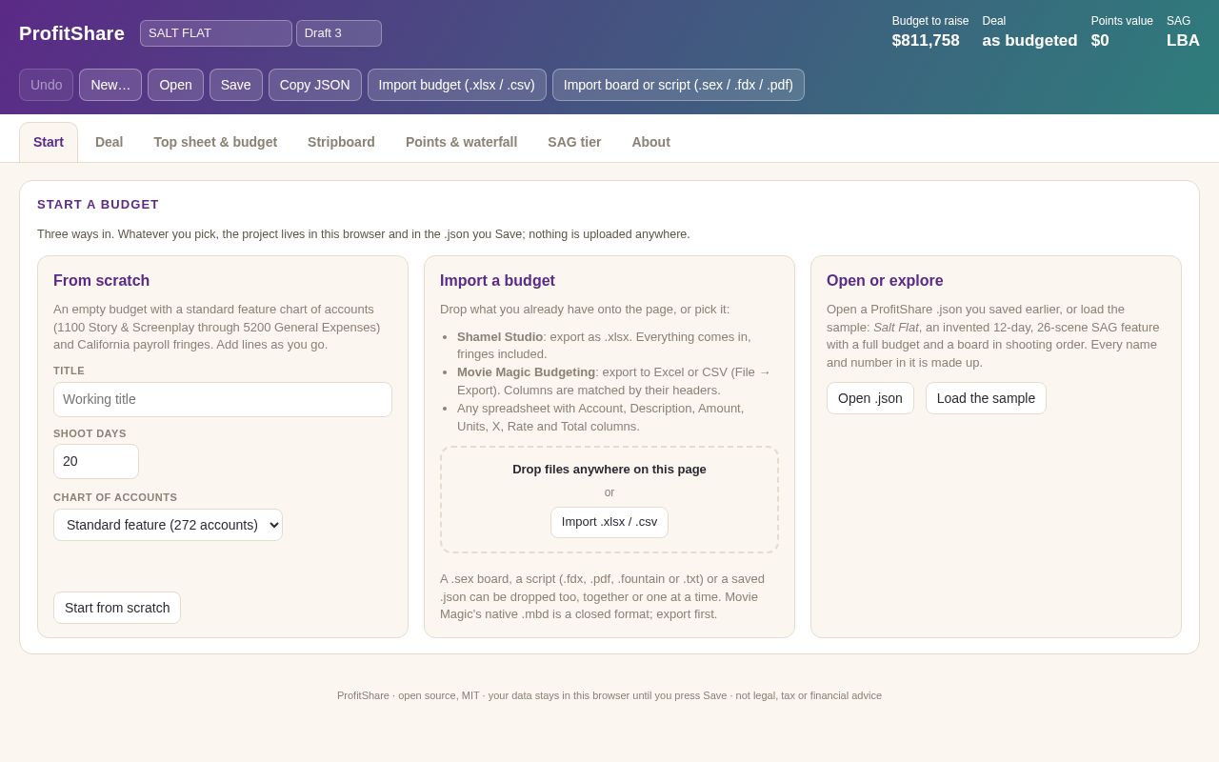Click Import board or script button

[678, 85]
